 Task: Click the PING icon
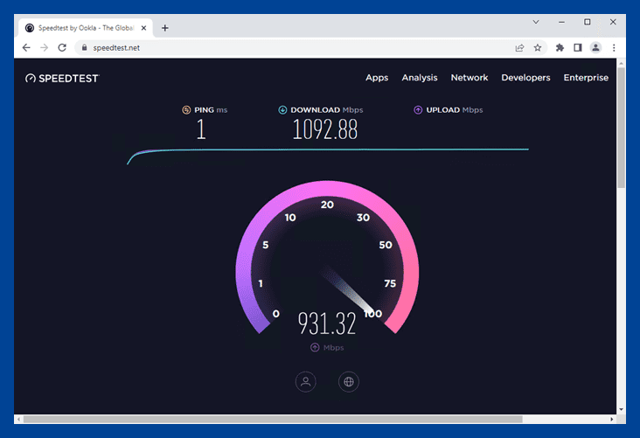(x=186, y=110)
